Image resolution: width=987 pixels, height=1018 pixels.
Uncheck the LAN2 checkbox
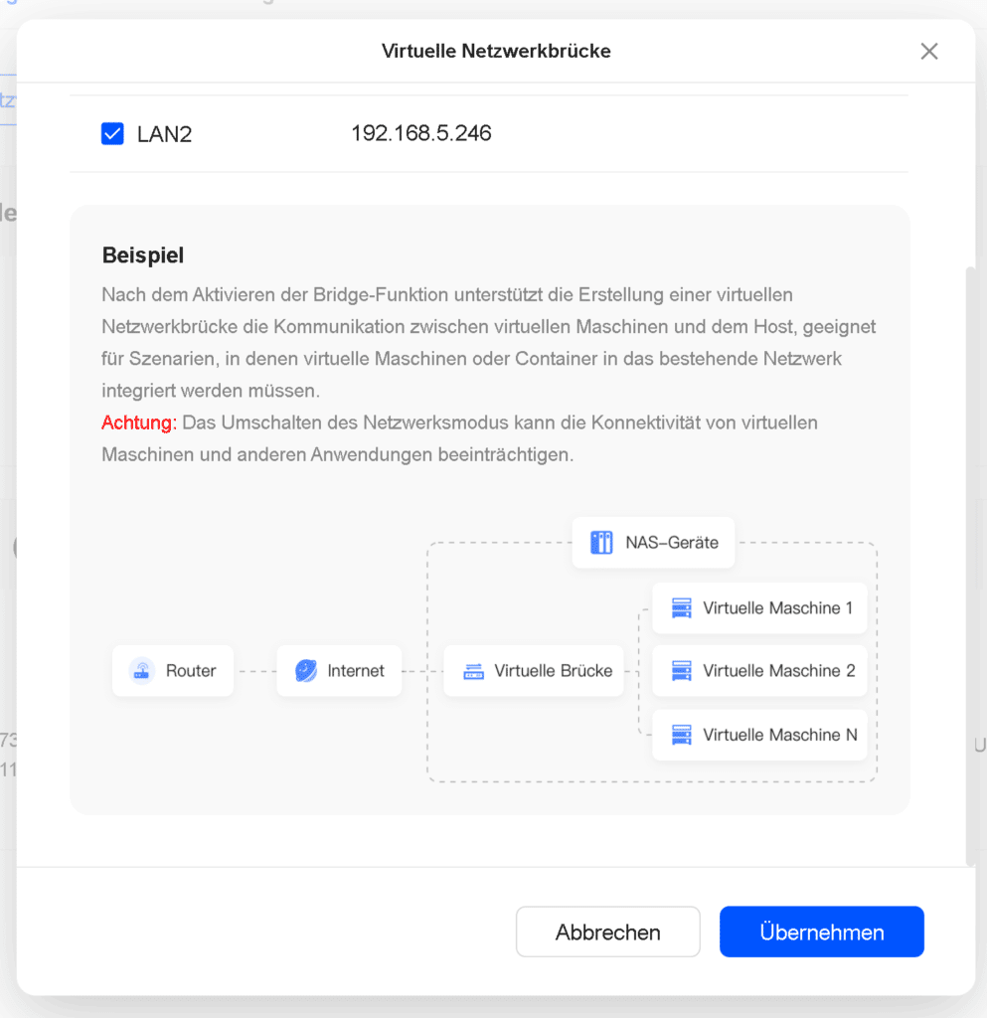pos(112,134)
